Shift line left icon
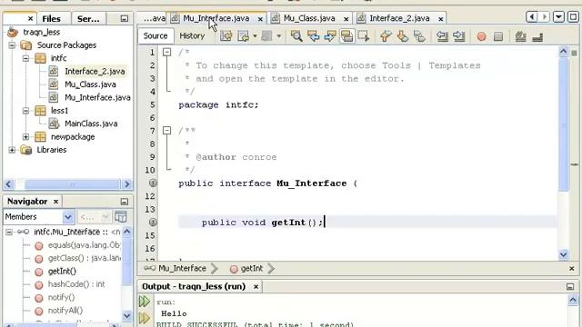Screen dimensions: 582x327 coord(442,36)
